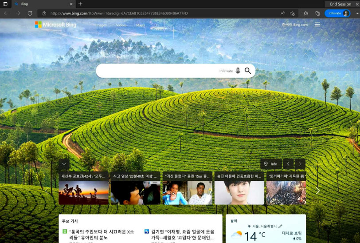The height and width of the screenshot is (243, 360).
Task: Click the magnifying glass search icon
Action: pos(248,71)
